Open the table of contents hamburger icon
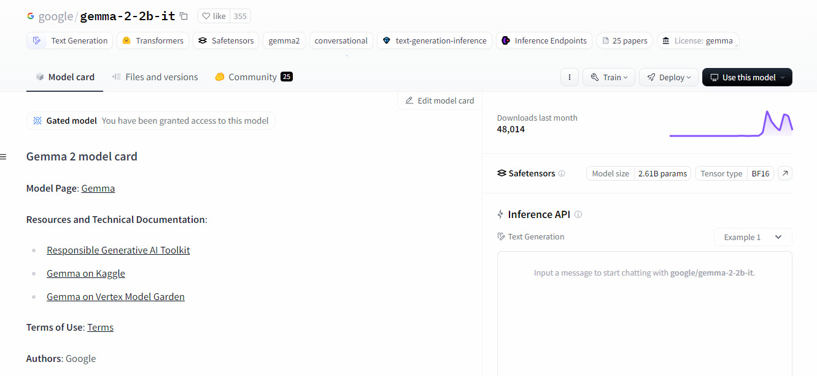Screen dimensions: 817x376 pyautogui.click(x=3, y=157)
